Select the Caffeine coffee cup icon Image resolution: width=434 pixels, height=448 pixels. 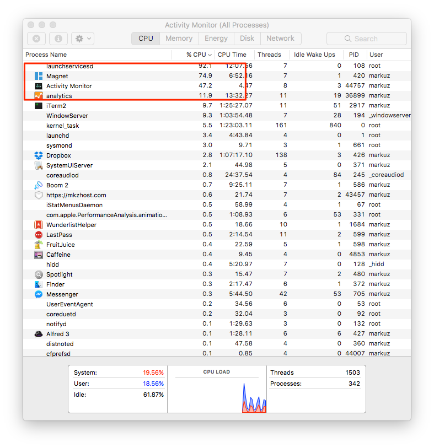(x=39, y=255)
